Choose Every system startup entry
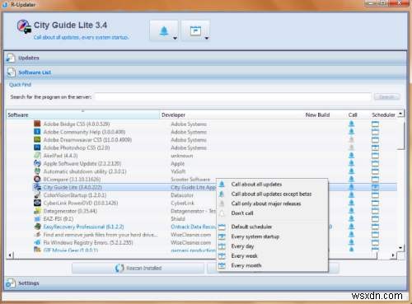 tap(272, 236)
